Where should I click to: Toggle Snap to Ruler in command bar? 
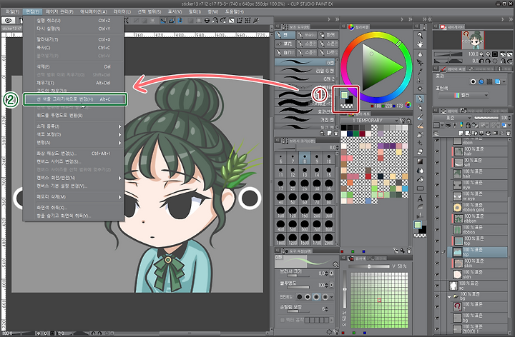pyautogui.click(x=163, y=20)
